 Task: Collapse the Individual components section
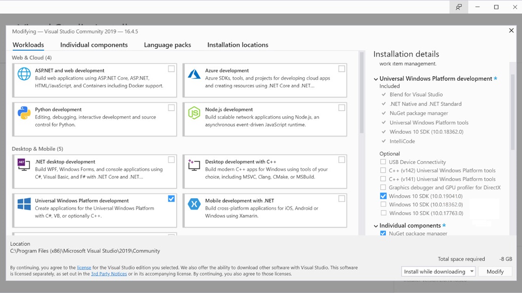(x=375, y=225)
